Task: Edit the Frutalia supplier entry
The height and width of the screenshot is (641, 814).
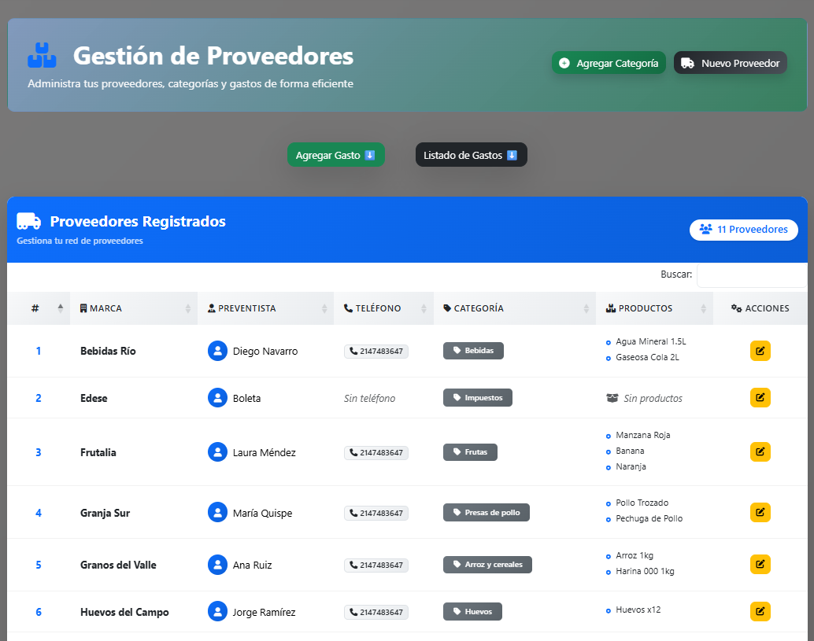Action: point(760,452)
